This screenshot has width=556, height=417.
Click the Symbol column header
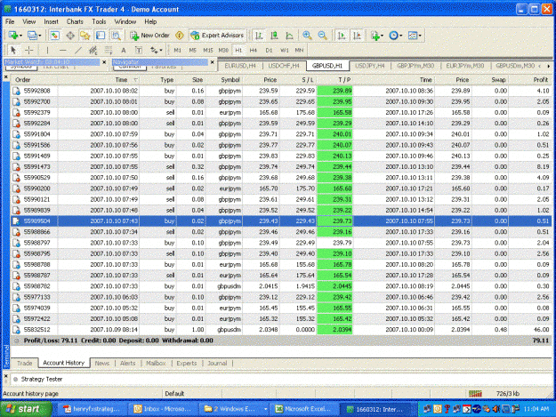pyautogui.click(x=230, y=80)
